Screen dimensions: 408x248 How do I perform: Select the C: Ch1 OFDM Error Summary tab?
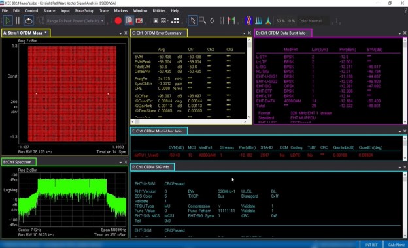pyautogui.click(x=159, y=33)
